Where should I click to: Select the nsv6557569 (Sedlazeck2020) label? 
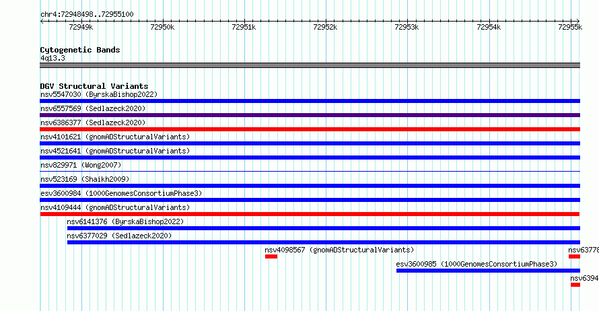coord(93,108)
